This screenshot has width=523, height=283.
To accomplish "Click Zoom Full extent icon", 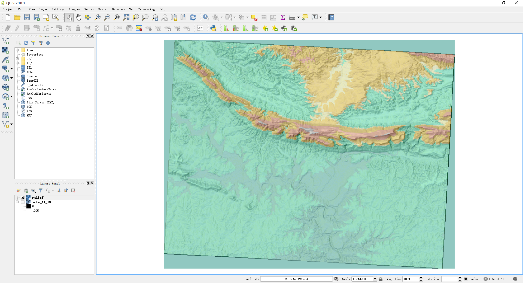I will [126, 17].
